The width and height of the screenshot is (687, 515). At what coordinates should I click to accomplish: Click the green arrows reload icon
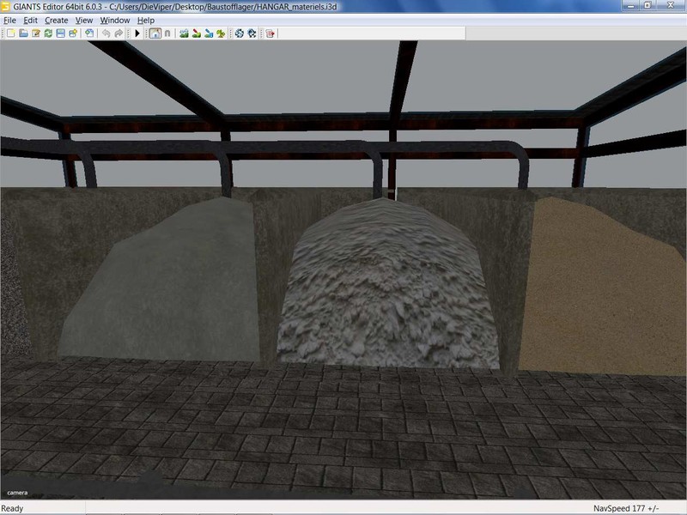(49, 33)
